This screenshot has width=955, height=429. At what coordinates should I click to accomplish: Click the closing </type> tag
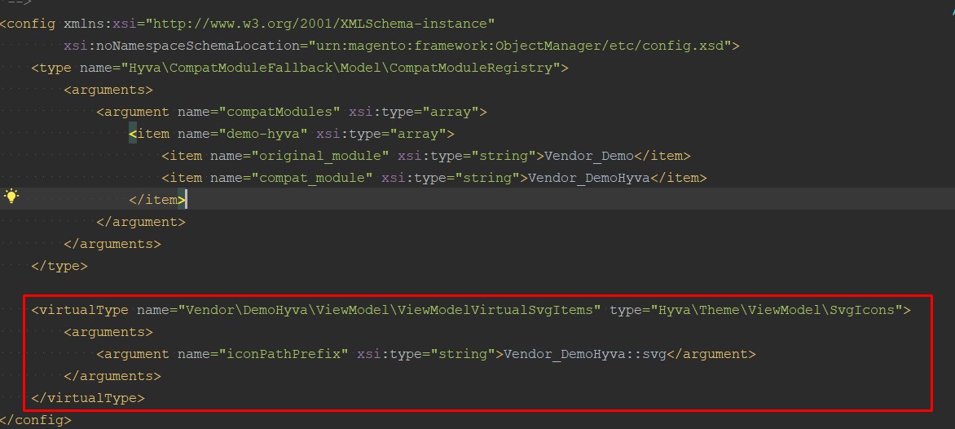pos(59,266)
